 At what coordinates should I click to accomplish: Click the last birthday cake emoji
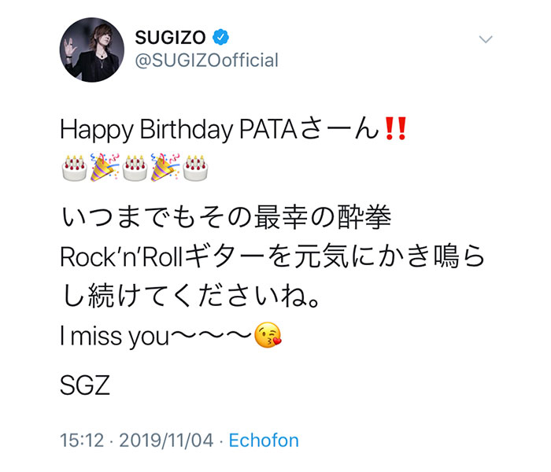click(195, 168)
